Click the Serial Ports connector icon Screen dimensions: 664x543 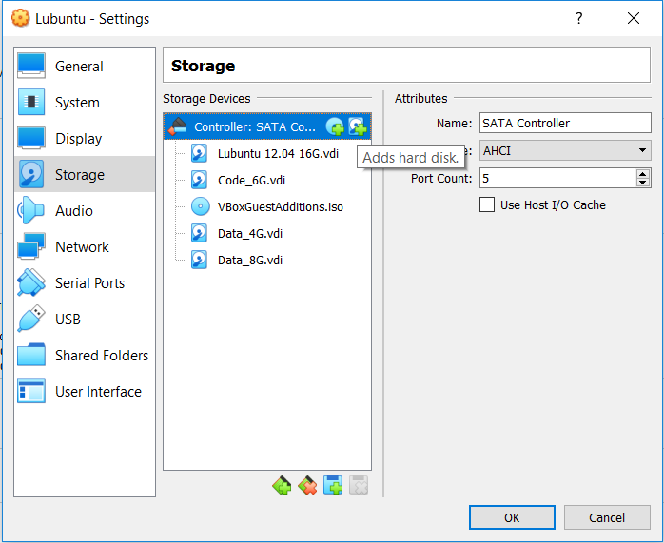click(x=31, y=282)
